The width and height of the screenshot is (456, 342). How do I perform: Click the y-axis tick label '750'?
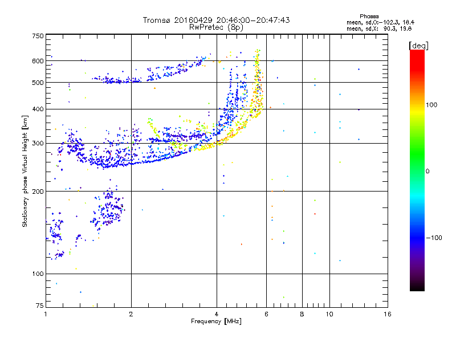38,36
